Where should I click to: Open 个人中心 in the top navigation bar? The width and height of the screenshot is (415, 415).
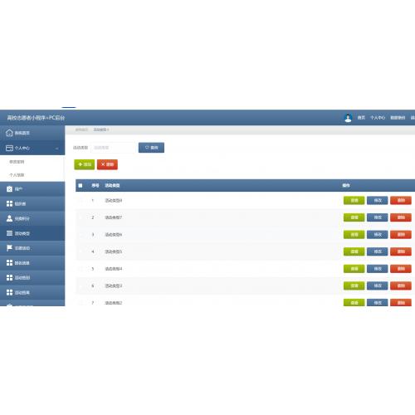[378, 118]
